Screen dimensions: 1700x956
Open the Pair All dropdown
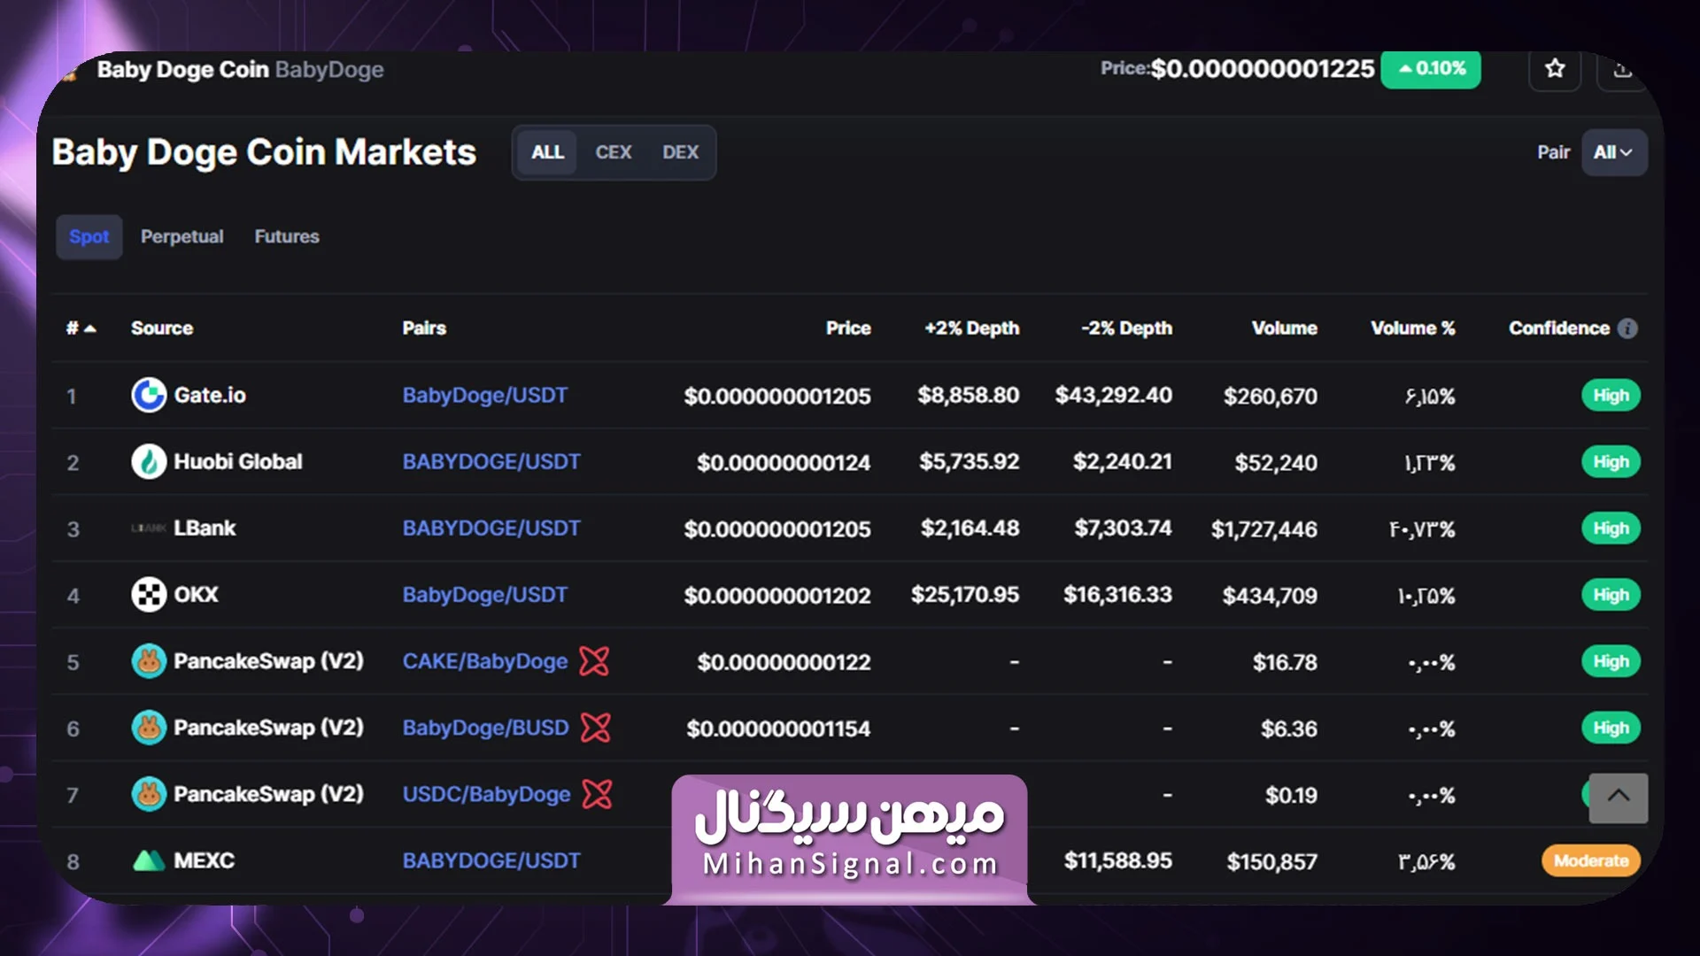[x=1614, y=152]
